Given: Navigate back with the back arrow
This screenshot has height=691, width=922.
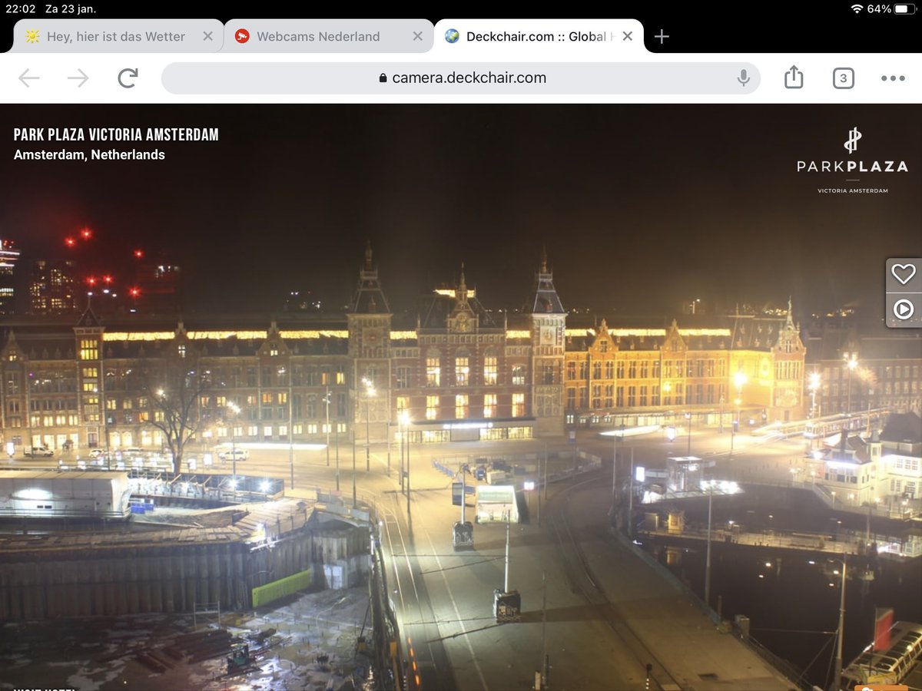Looking at the screenshot, I should pyautogui.click(x=29, y=78).
